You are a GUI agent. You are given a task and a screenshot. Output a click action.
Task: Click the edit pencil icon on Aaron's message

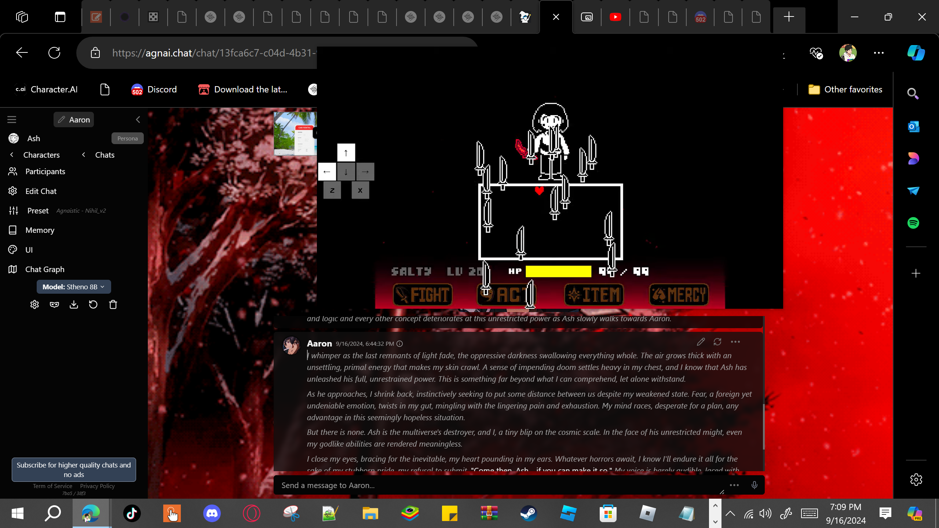(x=701, y=342)
